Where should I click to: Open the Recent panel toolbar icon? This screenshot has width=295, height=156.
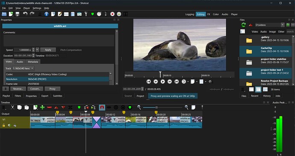tap(53, 14)
